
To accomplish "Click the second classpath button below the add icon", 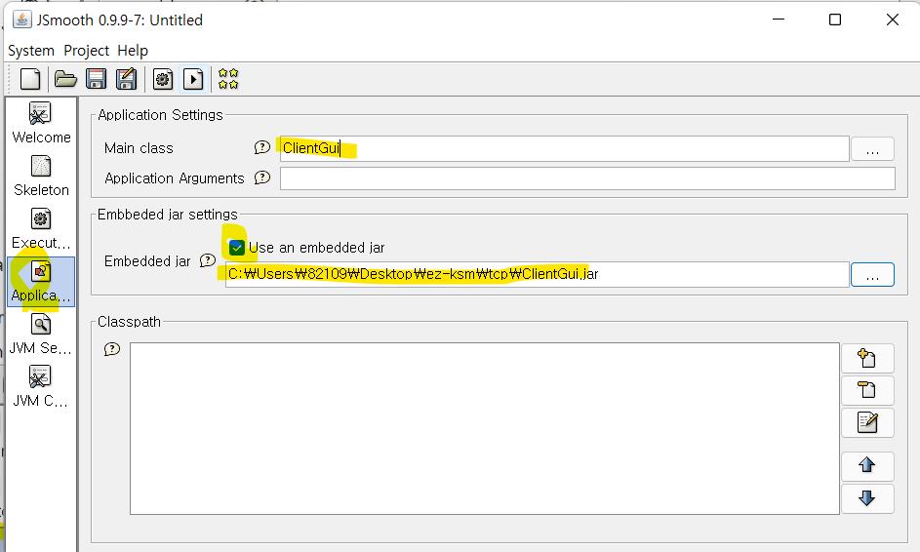I will point(867,390).
